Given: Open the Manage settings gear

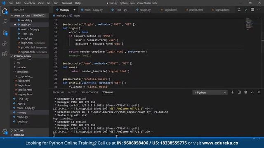Looking at the screenshot, I should (5, 132).
